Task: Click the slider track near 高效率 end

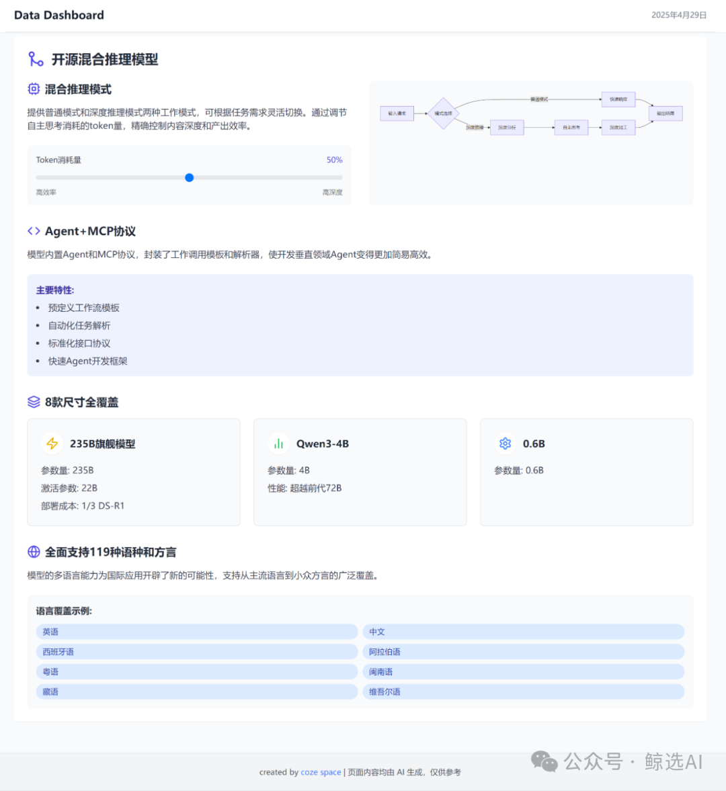Action: [x=46, y=177]
